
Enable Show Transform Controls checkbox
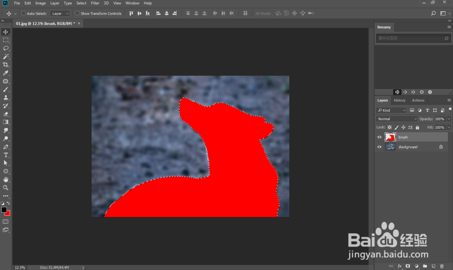click(x=77, y=13)
